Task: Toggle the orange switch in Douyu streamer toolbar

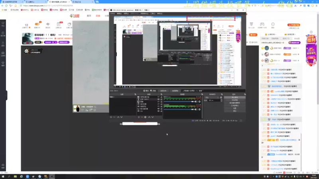Action: click(x=37, y=24)
